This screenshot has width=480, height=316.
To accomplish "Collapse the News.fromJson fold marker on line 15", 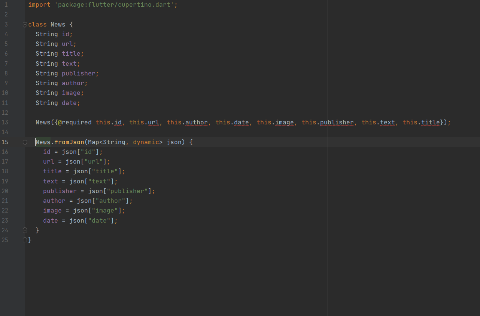I will 25,142.
